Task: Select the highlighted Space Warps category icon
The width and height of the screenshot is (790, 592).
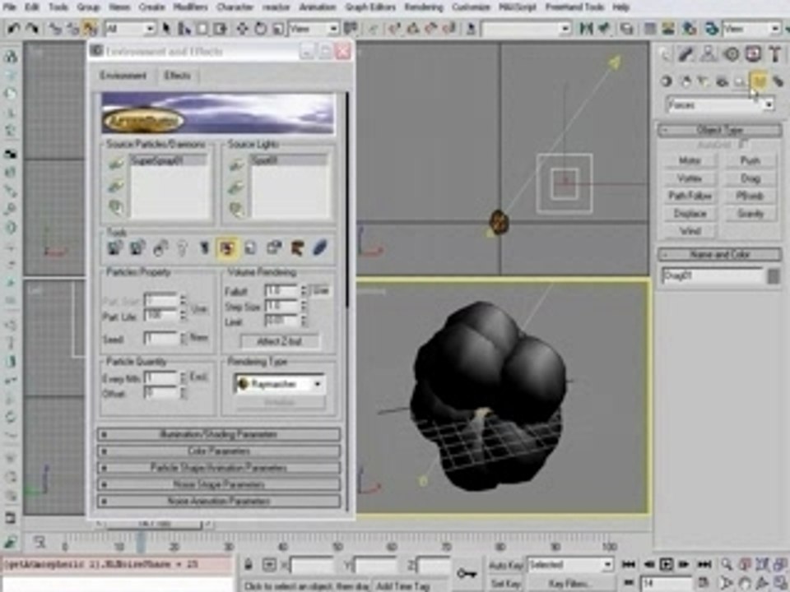Action: click(x=759, y=81)
